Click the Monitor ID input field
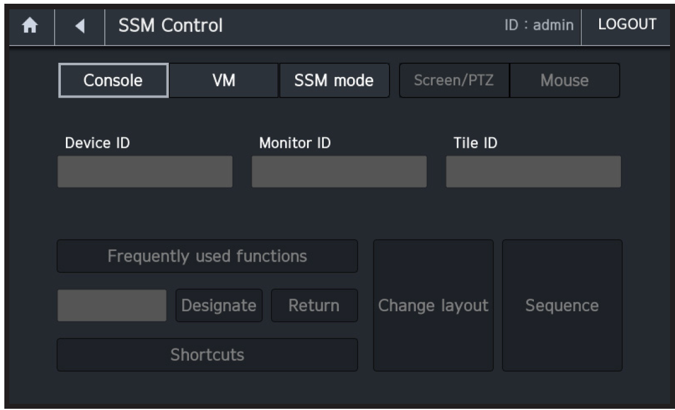Screen dimensions: 675x410 pos(339,171)
